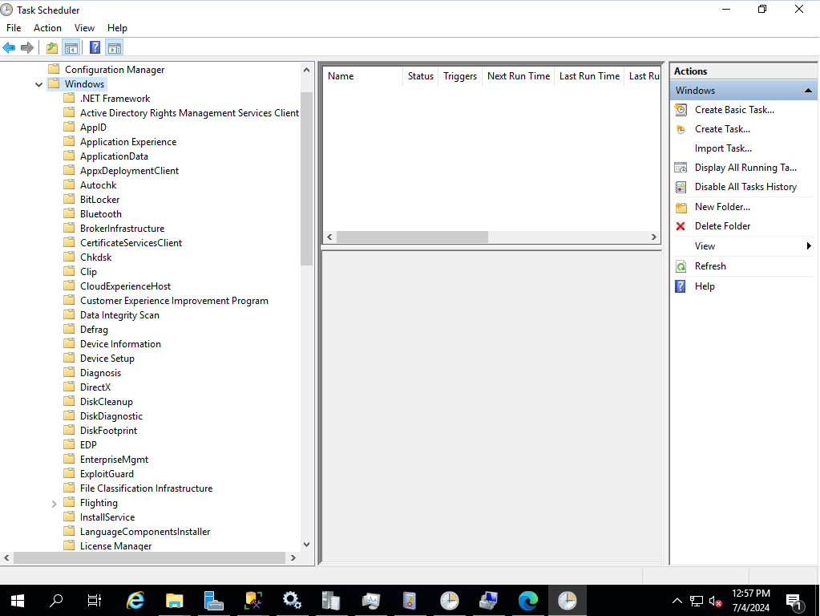Select the ExploitGuard folder
This screenshot has height=616, width=820.
107,474
